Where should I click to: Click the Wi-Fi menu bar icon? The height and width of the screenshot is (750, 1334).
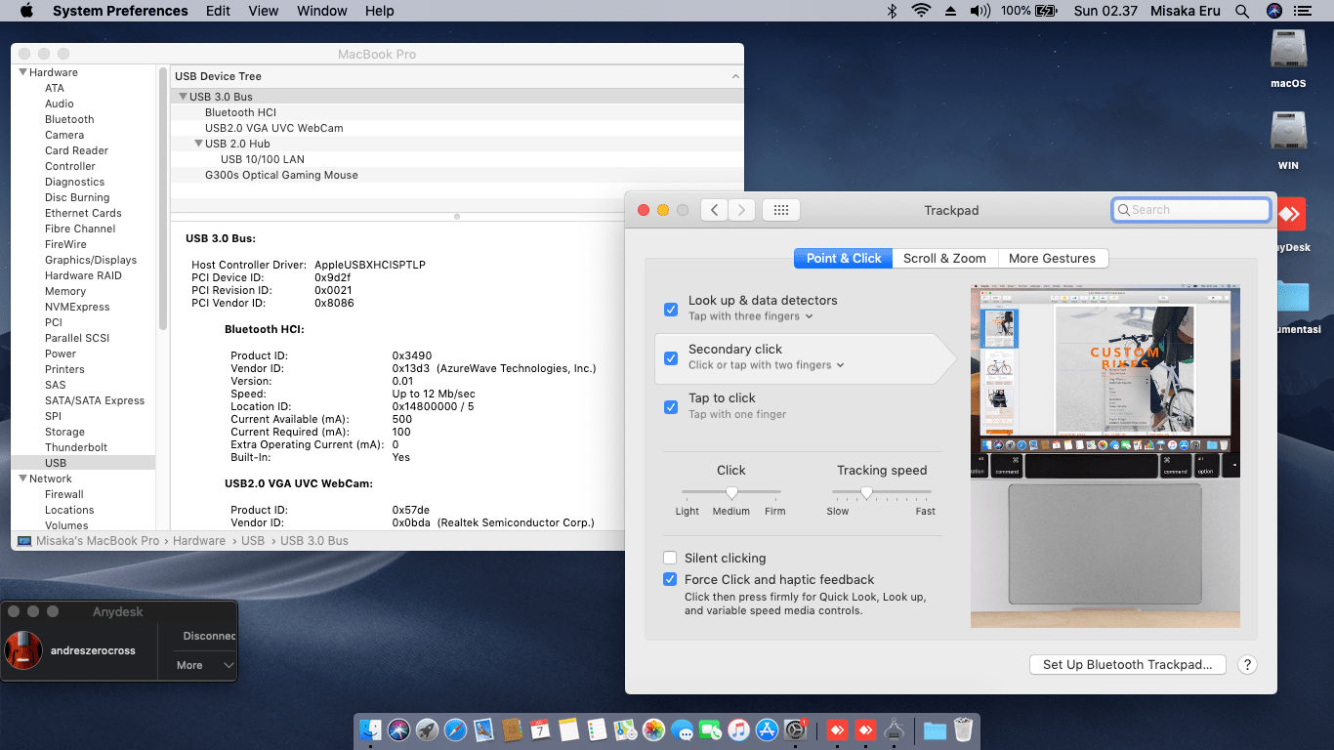921,11
